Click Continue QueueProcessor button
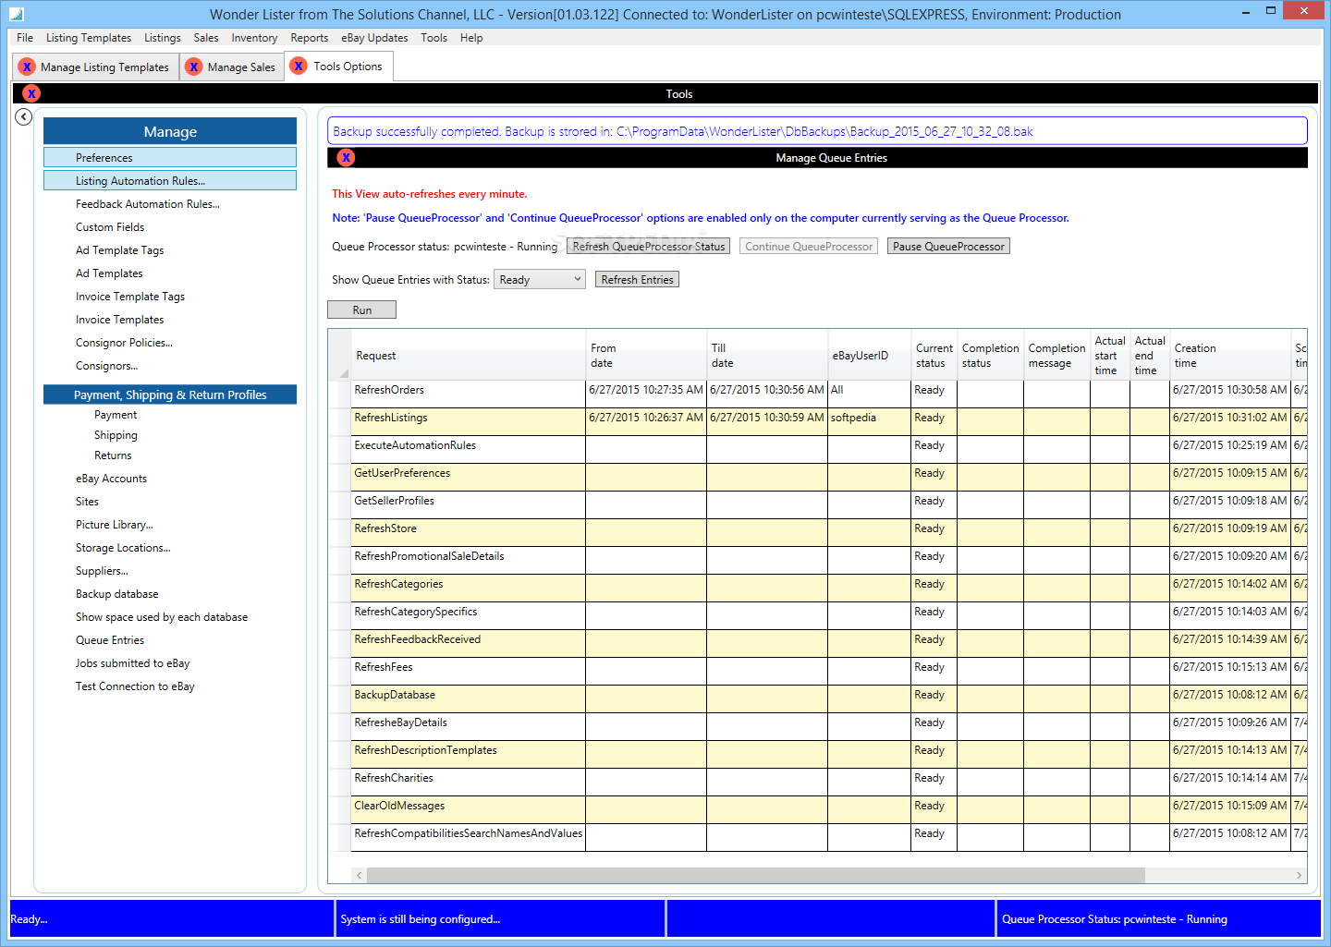 (x=809, y=246)
